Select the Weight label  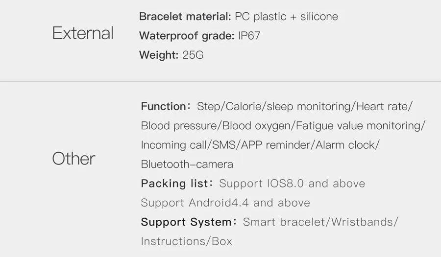(x=159, y=55)
